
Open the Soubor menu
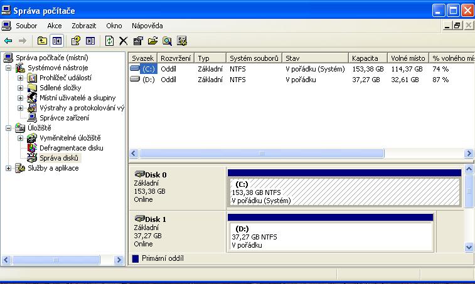26,26
